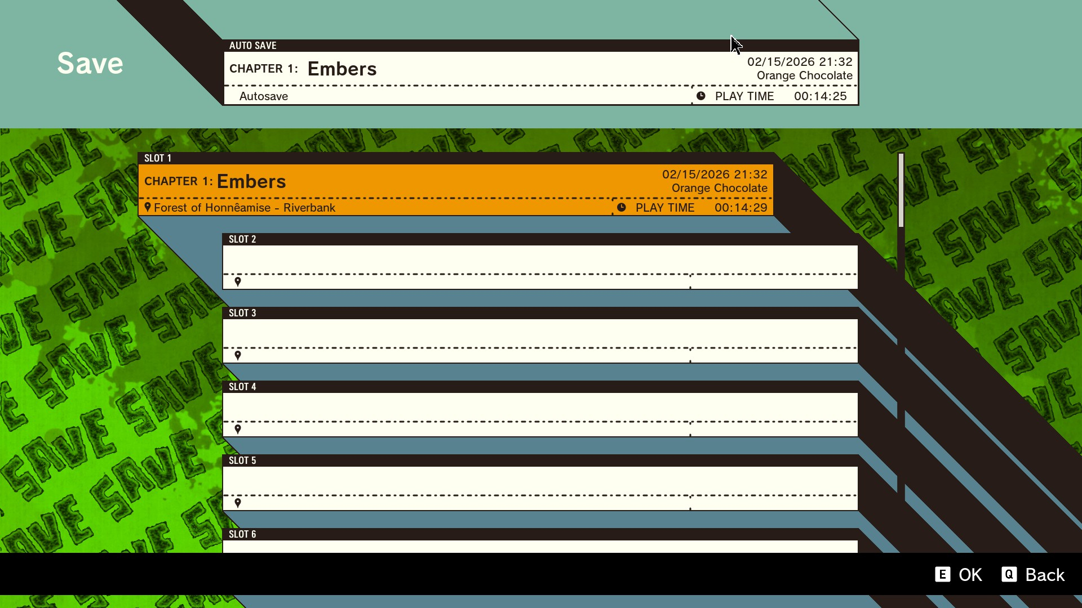Click the E key icon for OK

[942, 574]
